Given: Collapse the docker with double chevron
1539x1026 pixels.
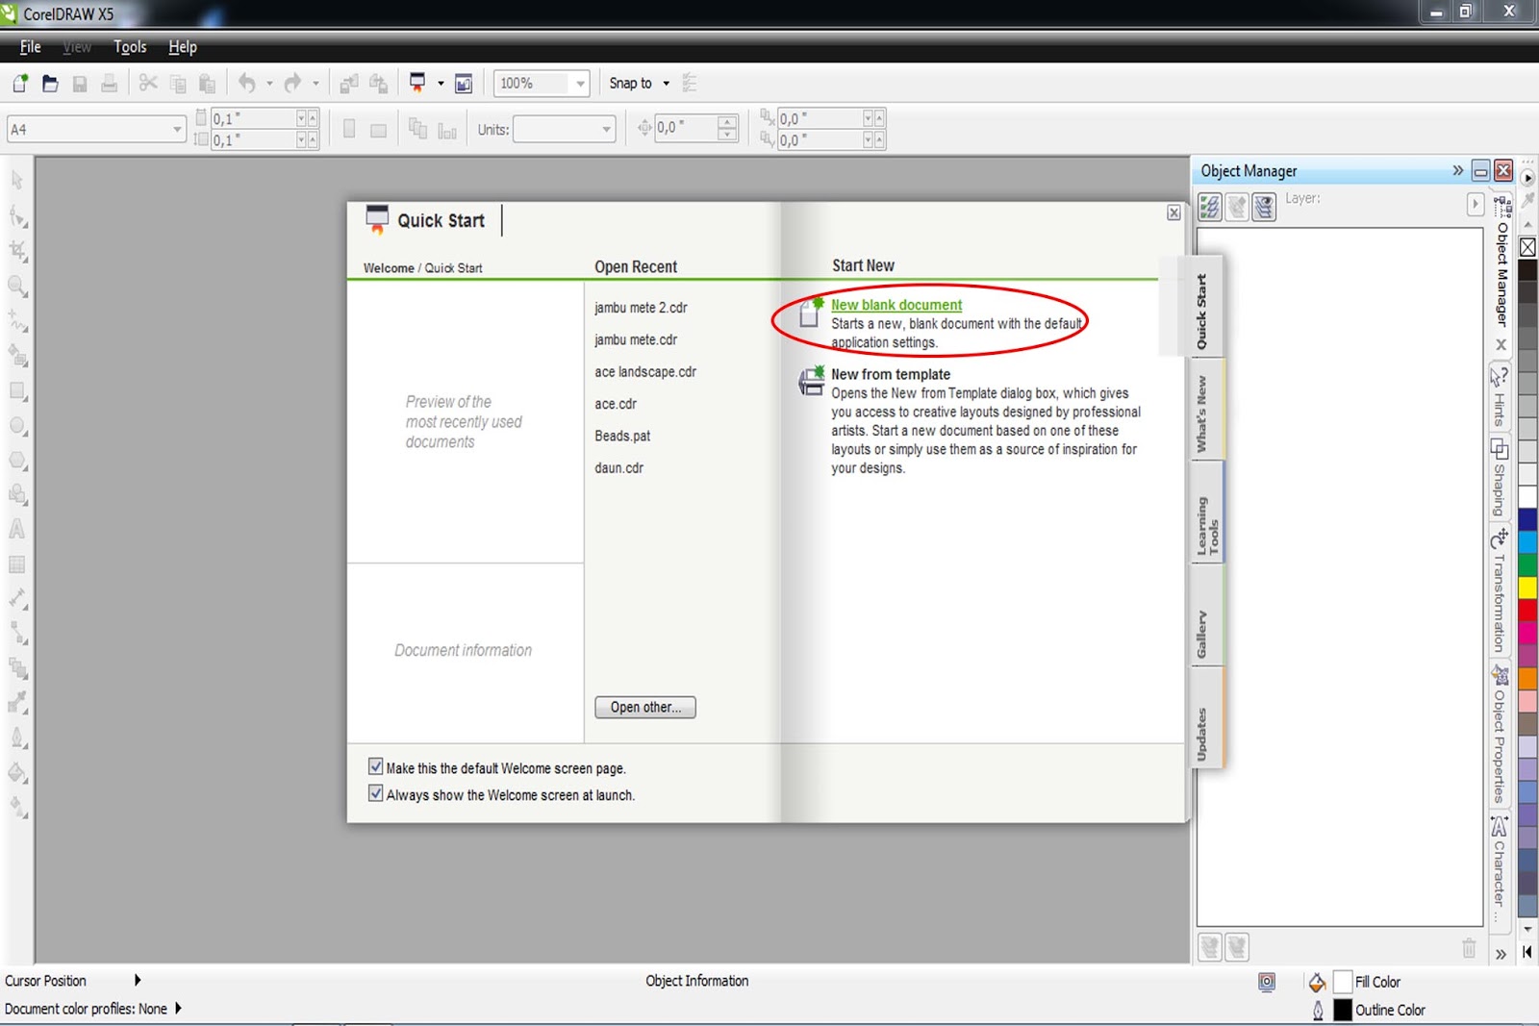Looking at the screenshot, I should tap(1458, 171).
